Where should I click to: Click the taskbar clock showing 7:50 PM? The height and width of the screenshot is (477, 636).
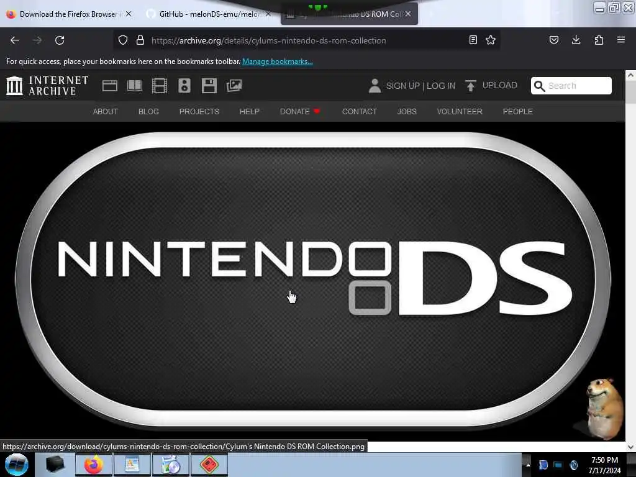click(604, 465)
